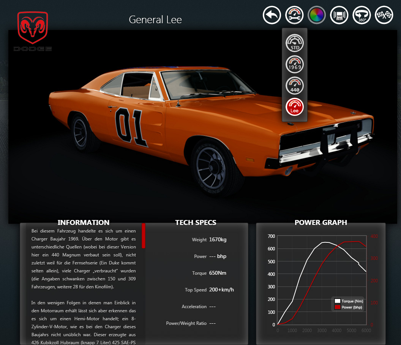Click the Power --- bhp value
The height and width of the screenshot is (345, 401).
pyautogui.click(x=218, y=256)
